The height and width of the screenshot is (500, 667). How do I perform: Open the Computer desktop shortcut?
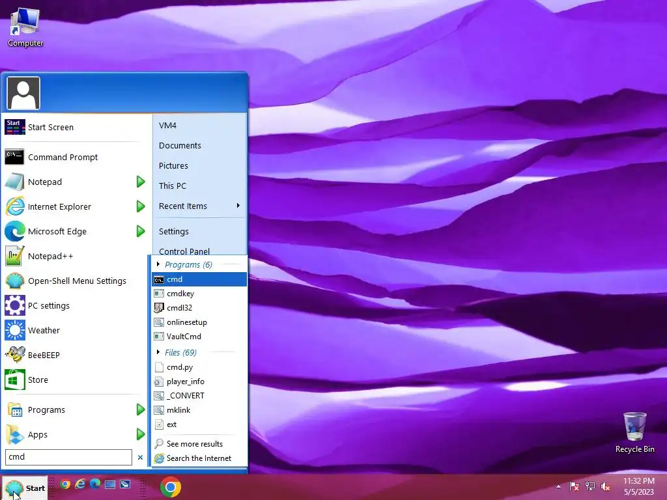click(25, 28)
